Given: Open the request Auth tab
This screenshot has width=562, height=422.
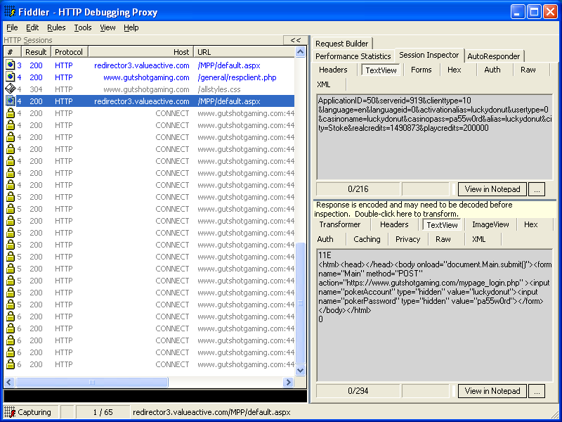Looking at the screenshot, I should [492, 70].
